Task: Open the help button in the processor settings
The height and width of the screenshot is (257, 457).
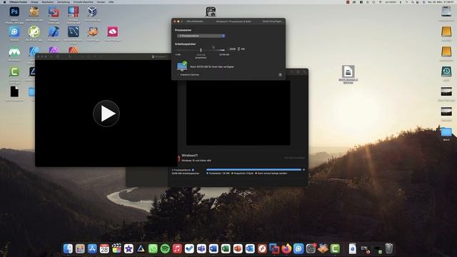Action: tap(280, 75)
